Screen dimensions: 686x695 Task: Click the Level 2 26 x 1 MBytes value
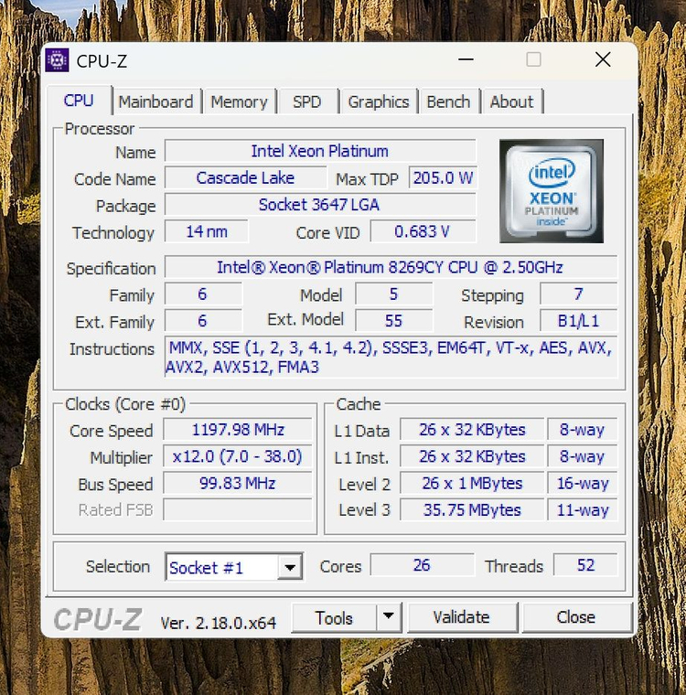tap(472, 483)
